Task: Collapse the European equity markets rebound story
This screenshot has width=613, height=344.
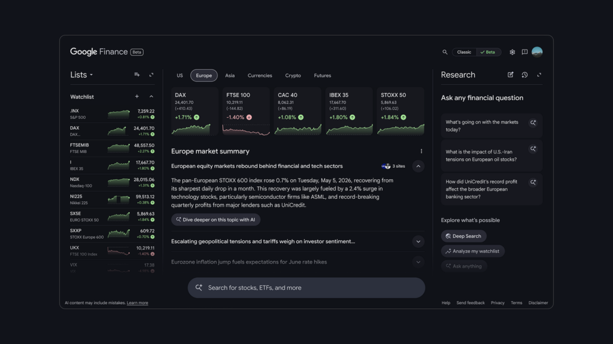Action: tap(418, 166)
